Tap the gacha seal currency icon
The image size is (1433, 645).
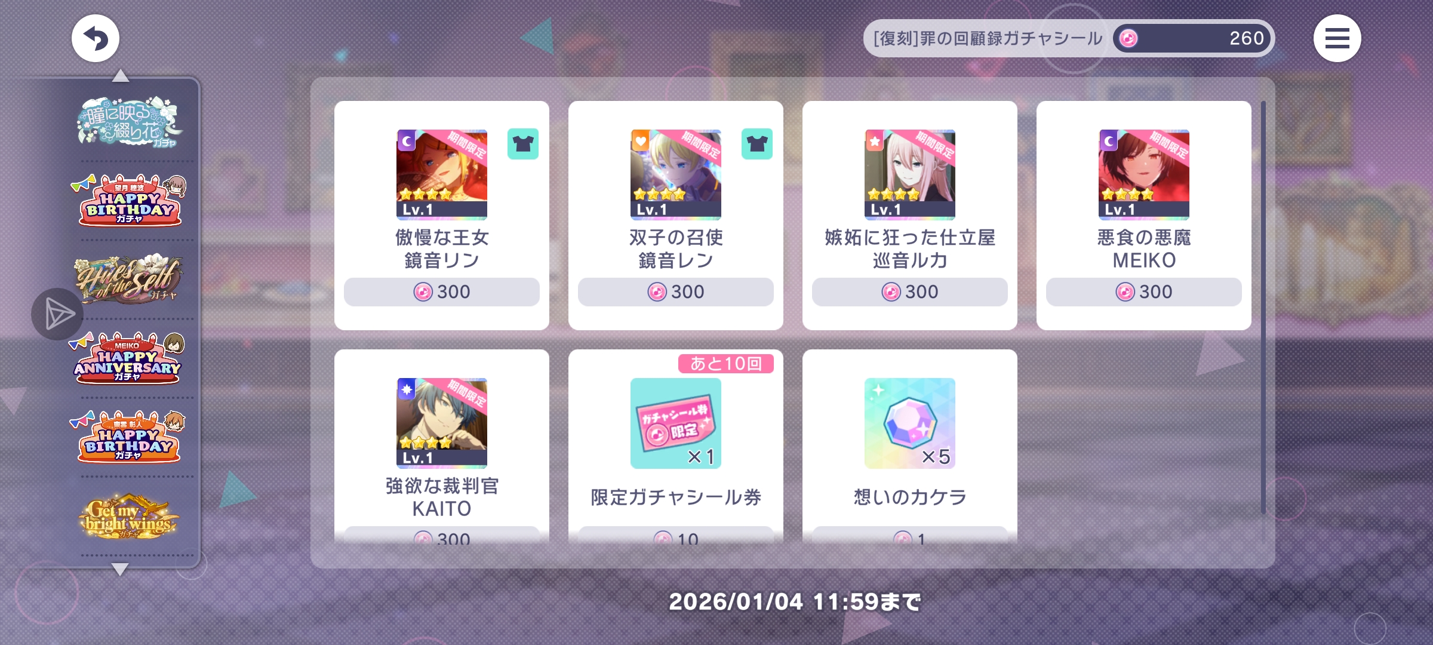[x=1128, y=38]
